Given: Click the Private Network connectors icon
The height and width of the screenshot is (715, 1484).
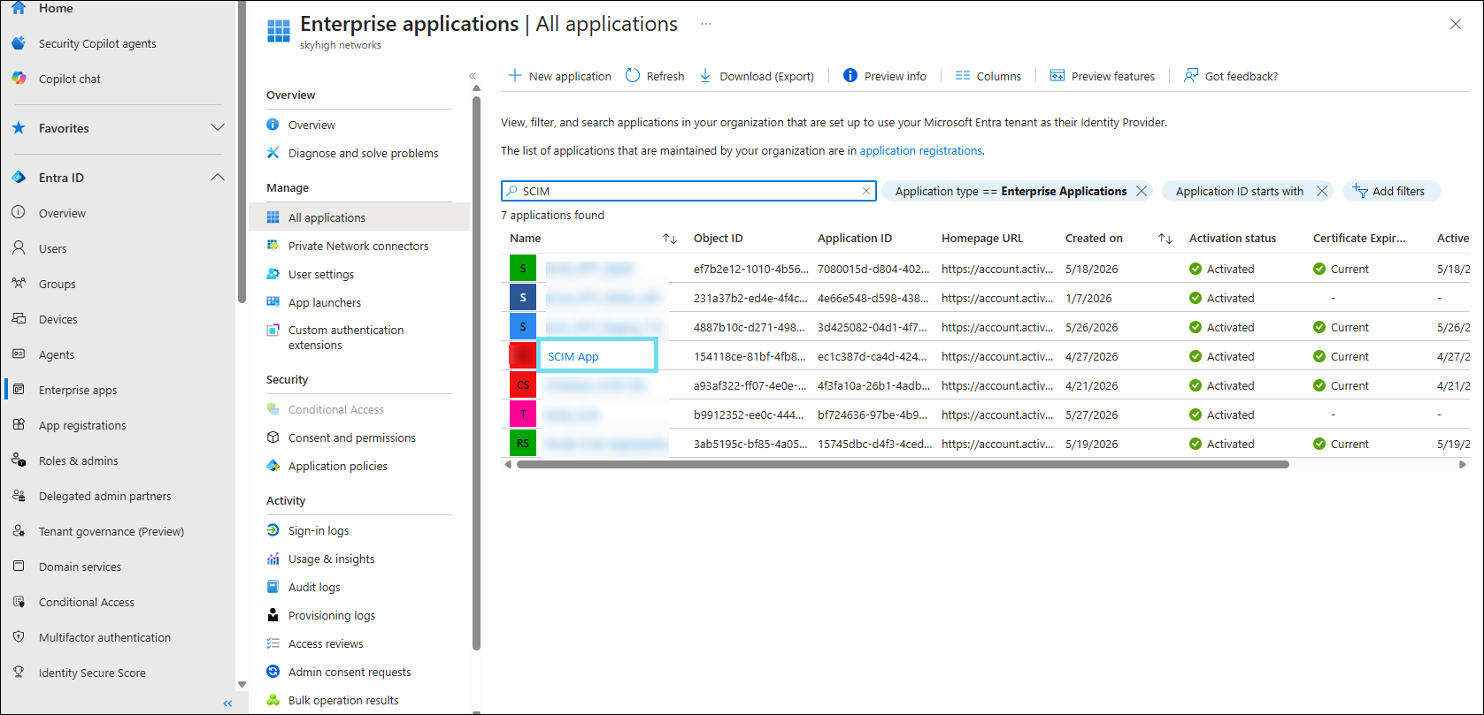Looking at the screenshot, I should pyautogui.click(x=273, y=246).
